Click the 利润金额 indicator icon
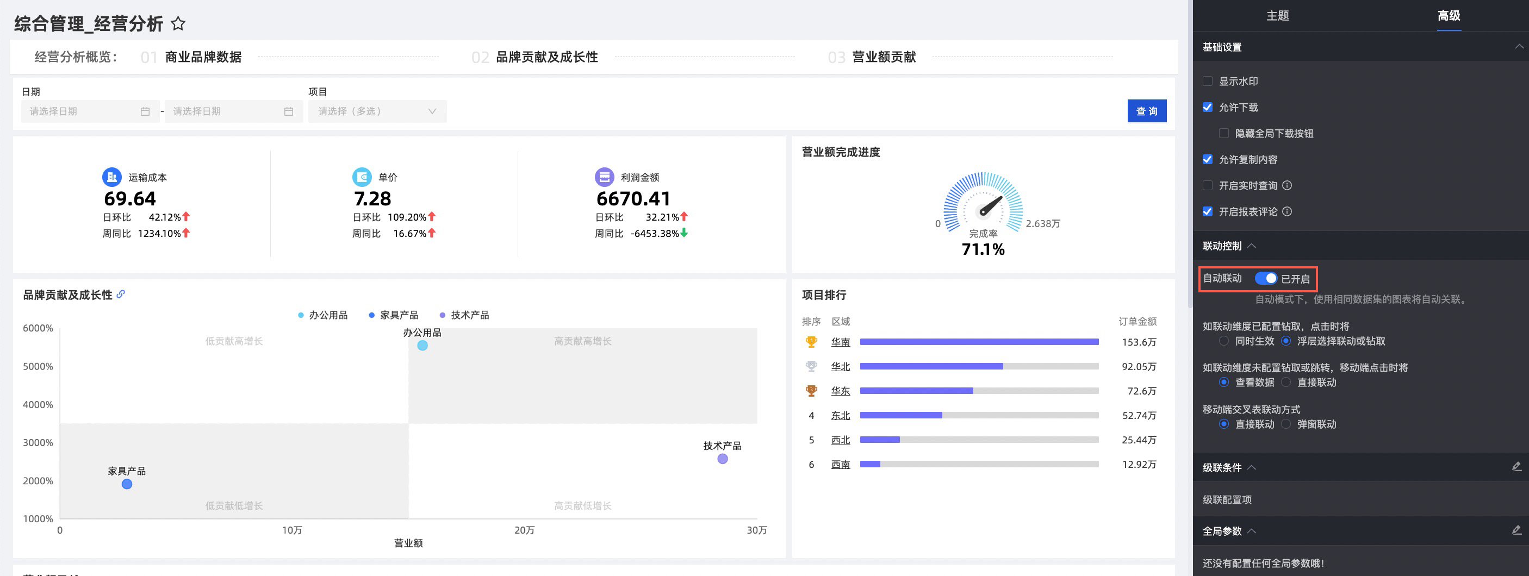The height and width of the screenshot is (576, 1529). pos(604,177)
